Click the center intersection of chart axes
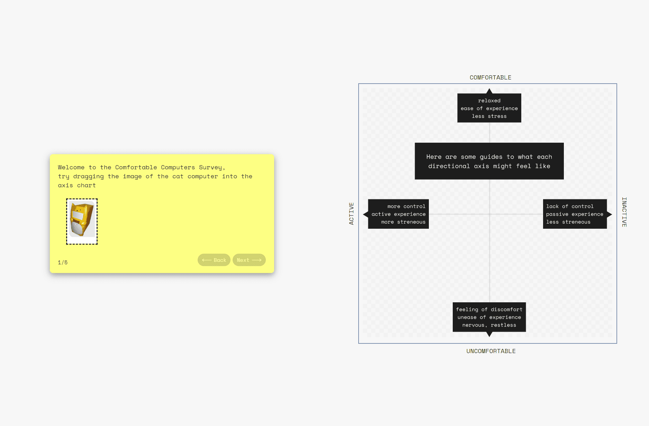The width and height of the screenshot is (649, 426). 489,214
